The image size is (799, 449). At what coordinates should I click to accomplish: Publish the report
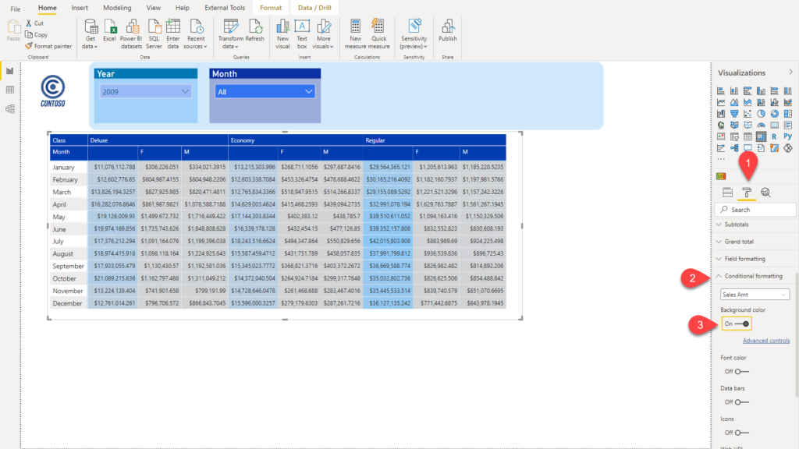447,30
